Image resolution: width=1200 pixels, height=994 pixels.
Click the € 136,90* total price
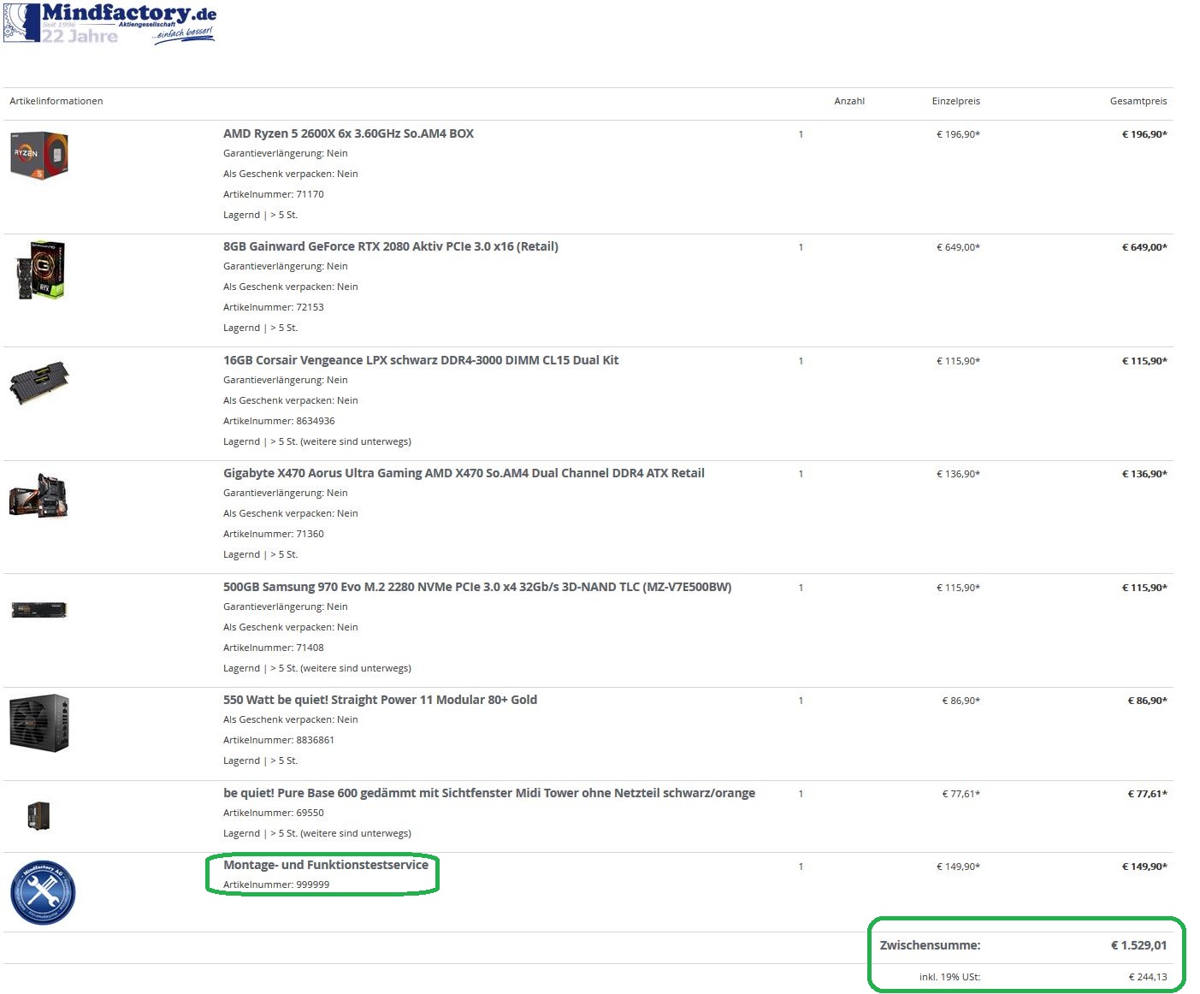coord(1144,474)
